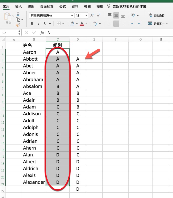The image size is (173, 198).
Task: Increase font size with the larger A
Action: click(92, 15)
